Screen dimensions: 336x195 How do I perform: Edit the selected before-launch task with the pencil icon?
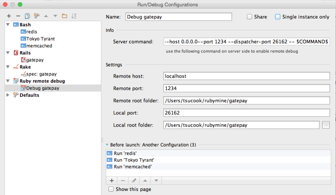click(134, 181)
